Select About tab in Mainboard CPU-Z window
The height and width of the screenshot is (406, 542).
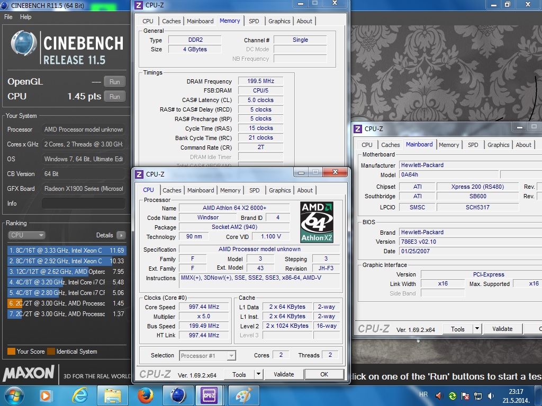click(523, 145)
